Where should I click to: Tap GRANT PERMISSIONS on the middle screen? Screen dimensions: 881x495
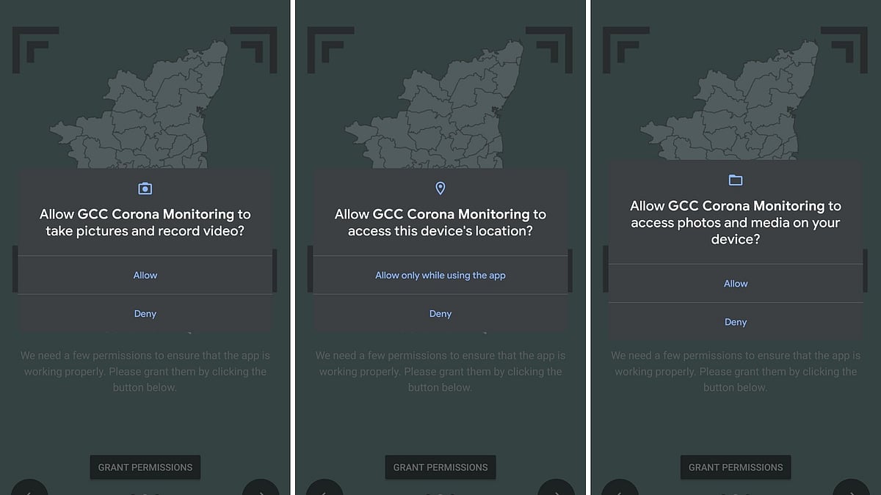pos(440,467)
